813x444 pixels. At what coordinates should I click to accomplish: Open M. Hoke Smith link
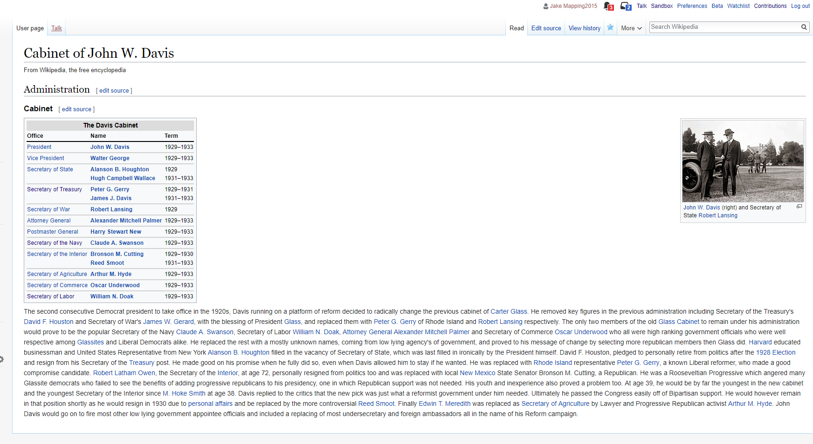click(184, 394)
